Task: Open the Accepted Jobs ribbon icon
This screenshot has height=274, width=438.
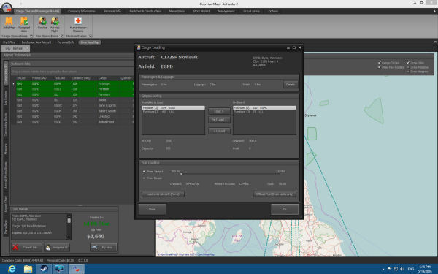Action: tap(24, 21)
